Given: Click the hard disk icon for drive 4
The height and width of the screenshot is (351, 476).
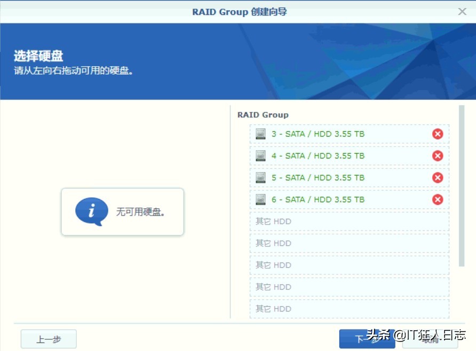Looking at the screenshot, I should pyautogui.click(x=260, y=156).
